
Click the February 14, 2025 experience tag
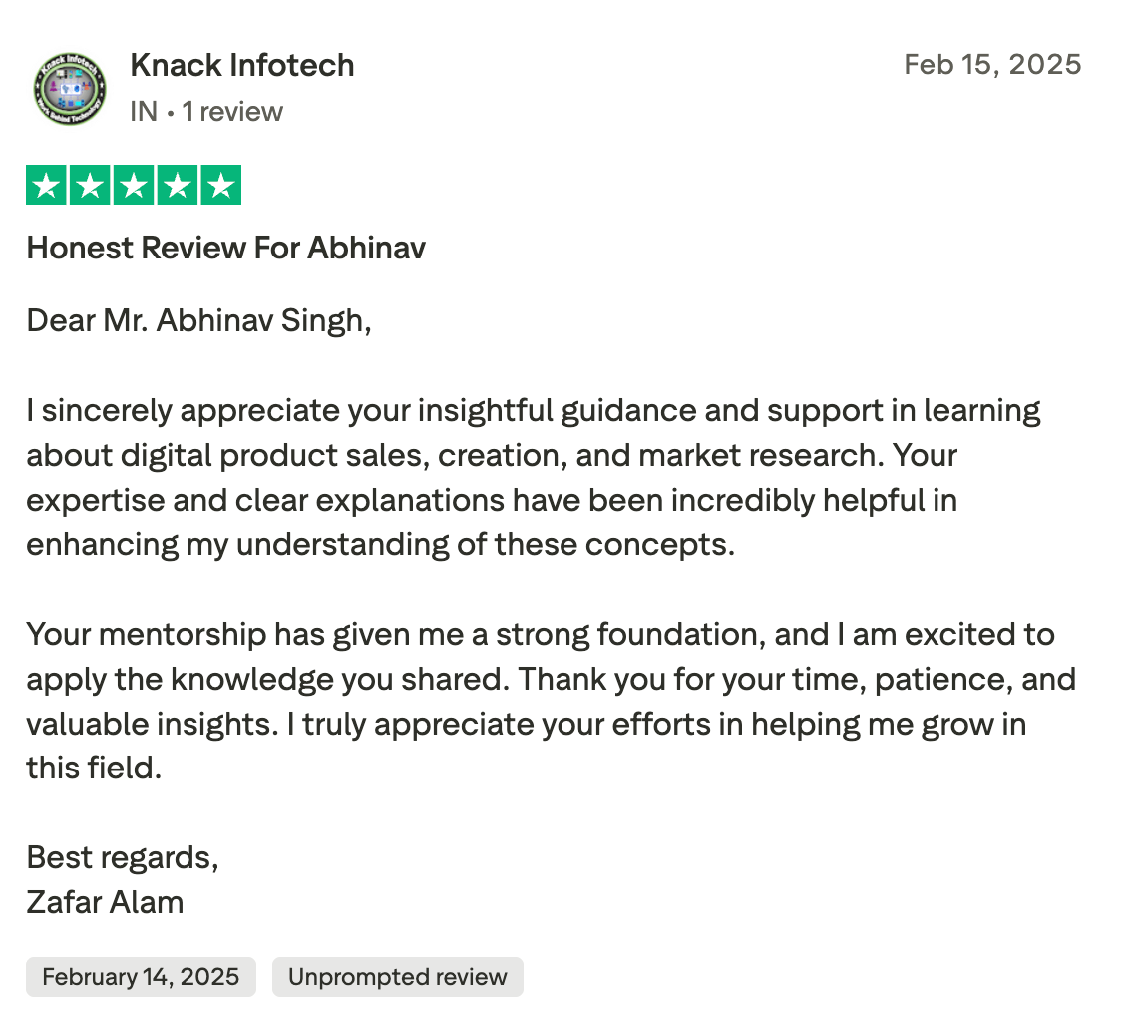tap(141, 977)
